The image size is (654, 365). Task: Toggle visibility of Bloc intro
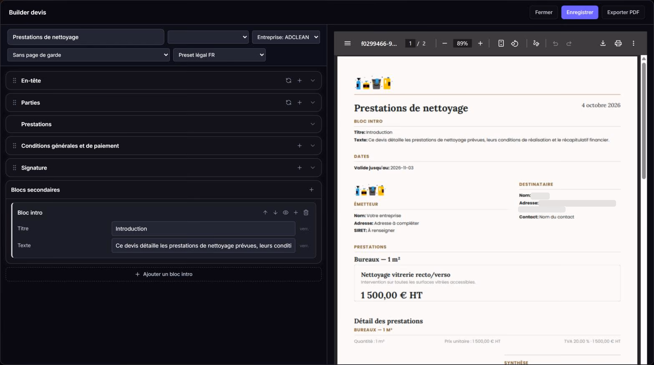pyautogui.click(x=286, y=212)
